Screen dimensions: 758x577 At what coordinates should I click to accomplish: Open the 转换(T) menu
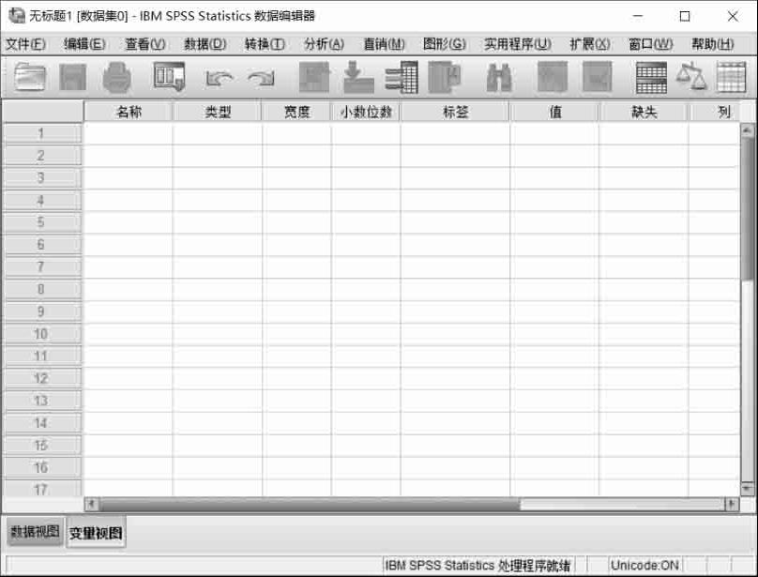[x=265, y=44]
